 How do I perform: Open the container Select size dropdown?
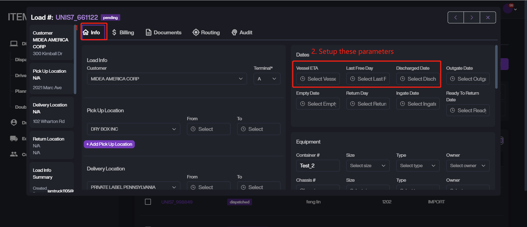click(x=368, y=166)
